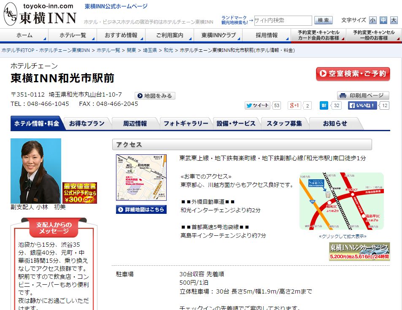Screen dimensions: 402x310
Task: Click the 駐車場 row label
Action: click(125, 274)
